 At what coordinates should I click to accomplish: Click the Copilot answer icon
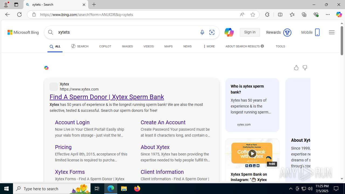coord(46,68)
